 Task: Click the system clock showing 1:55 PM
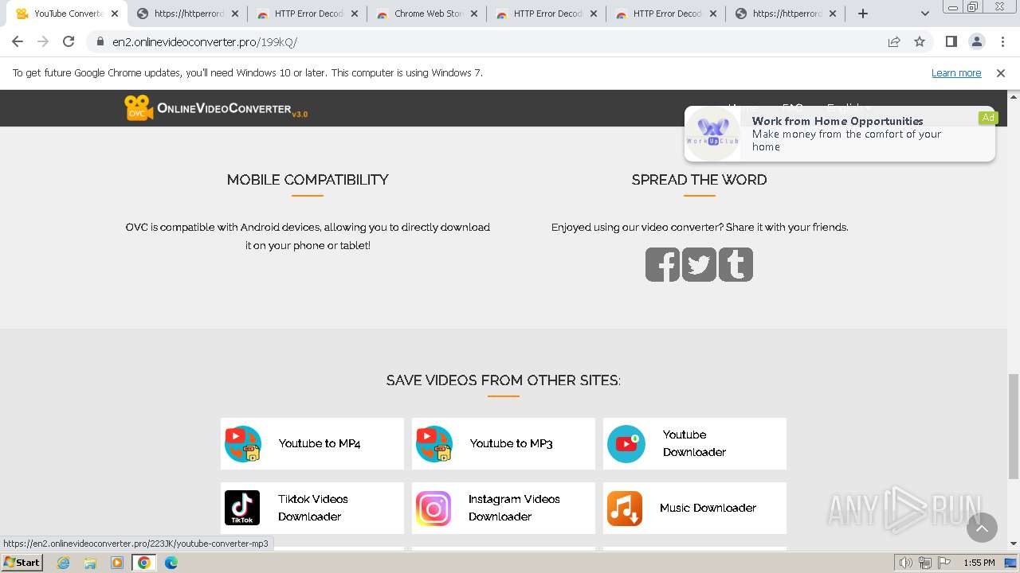tap(979, 563)
